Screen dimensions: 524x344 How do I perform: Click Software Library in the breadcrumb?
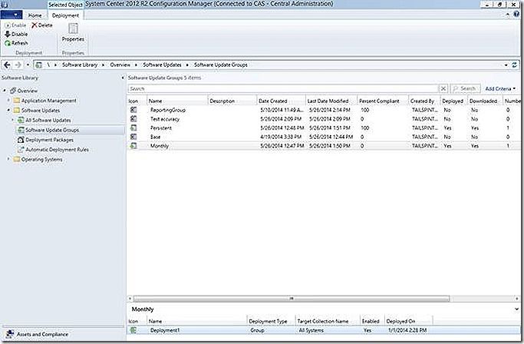tap(80, 65)
